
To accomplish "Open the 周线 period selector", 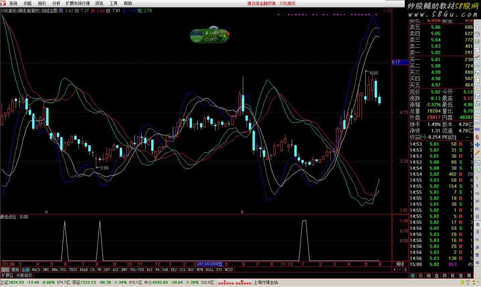I will click(x=400, y=264).
